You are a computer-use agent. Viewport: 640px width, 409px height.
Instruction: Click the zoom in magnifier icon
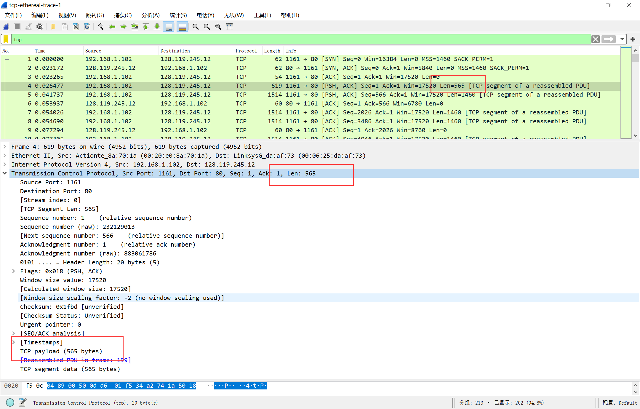pyautogui.click(x=196, y=27)
